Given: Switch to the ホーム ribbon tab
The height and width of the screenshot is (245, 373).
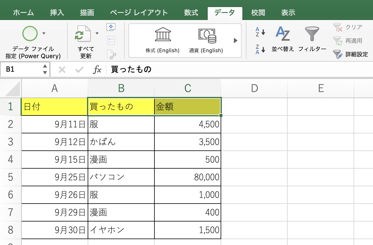Looking at the screenshot, I should tap(23, 12).
